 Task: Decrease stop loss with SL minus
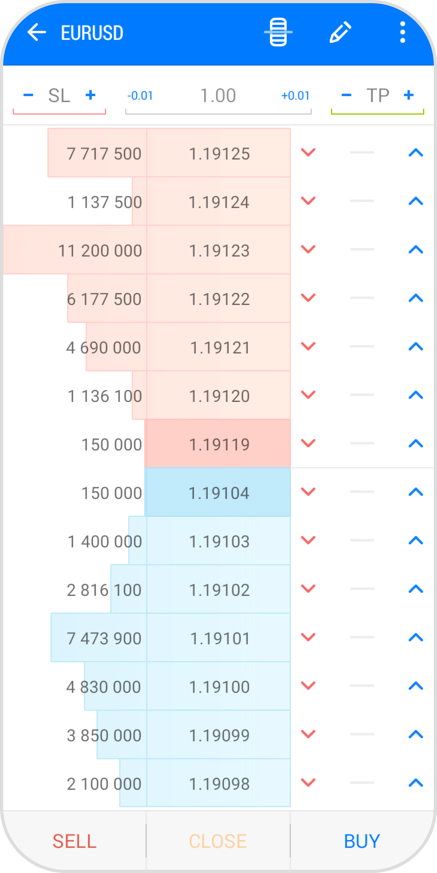(28, 95)
